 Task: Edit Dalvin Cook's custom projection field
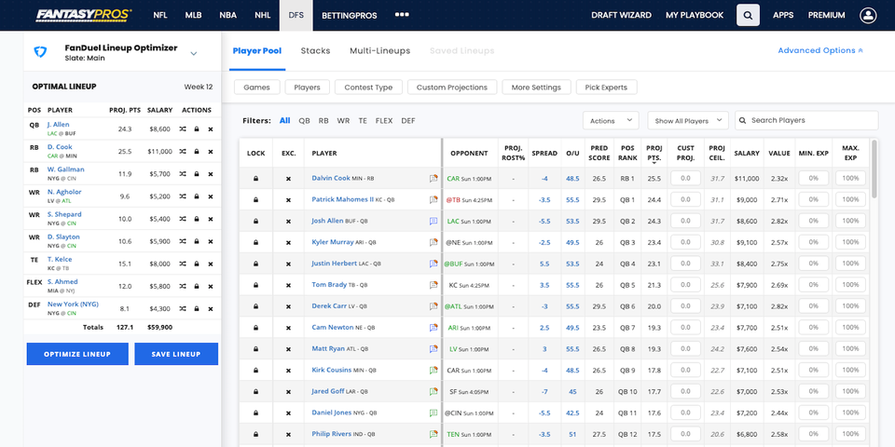(x=685, y=179)
